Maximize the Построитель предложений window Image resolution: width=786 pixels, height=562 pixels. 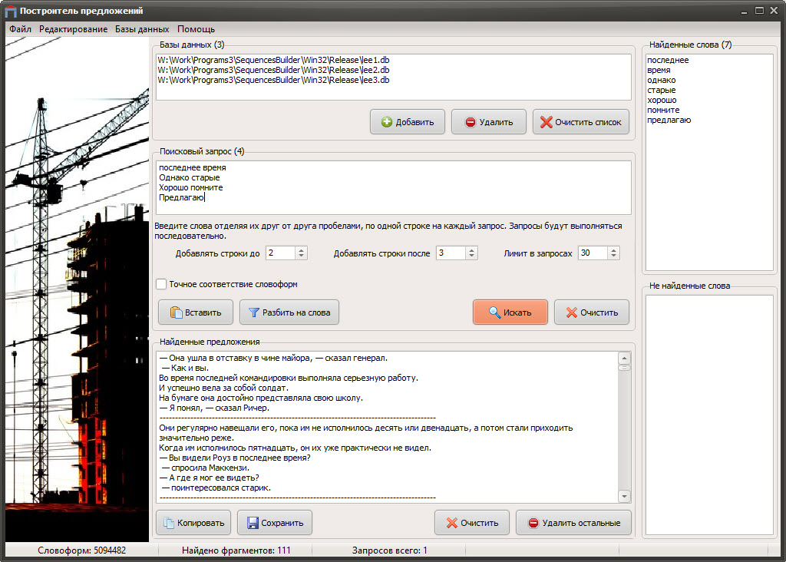(x=759, y=11)
